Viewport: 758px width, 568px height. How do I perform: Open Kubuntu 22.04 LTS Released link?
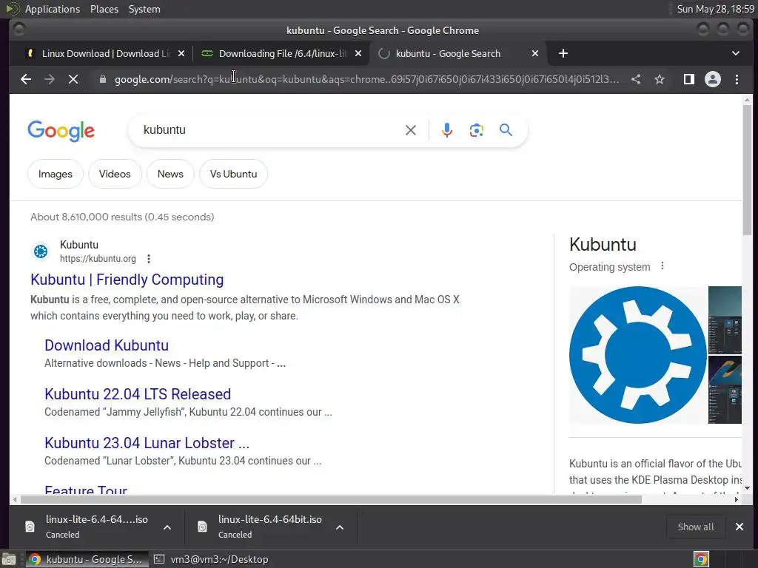[x=137, y=394]
